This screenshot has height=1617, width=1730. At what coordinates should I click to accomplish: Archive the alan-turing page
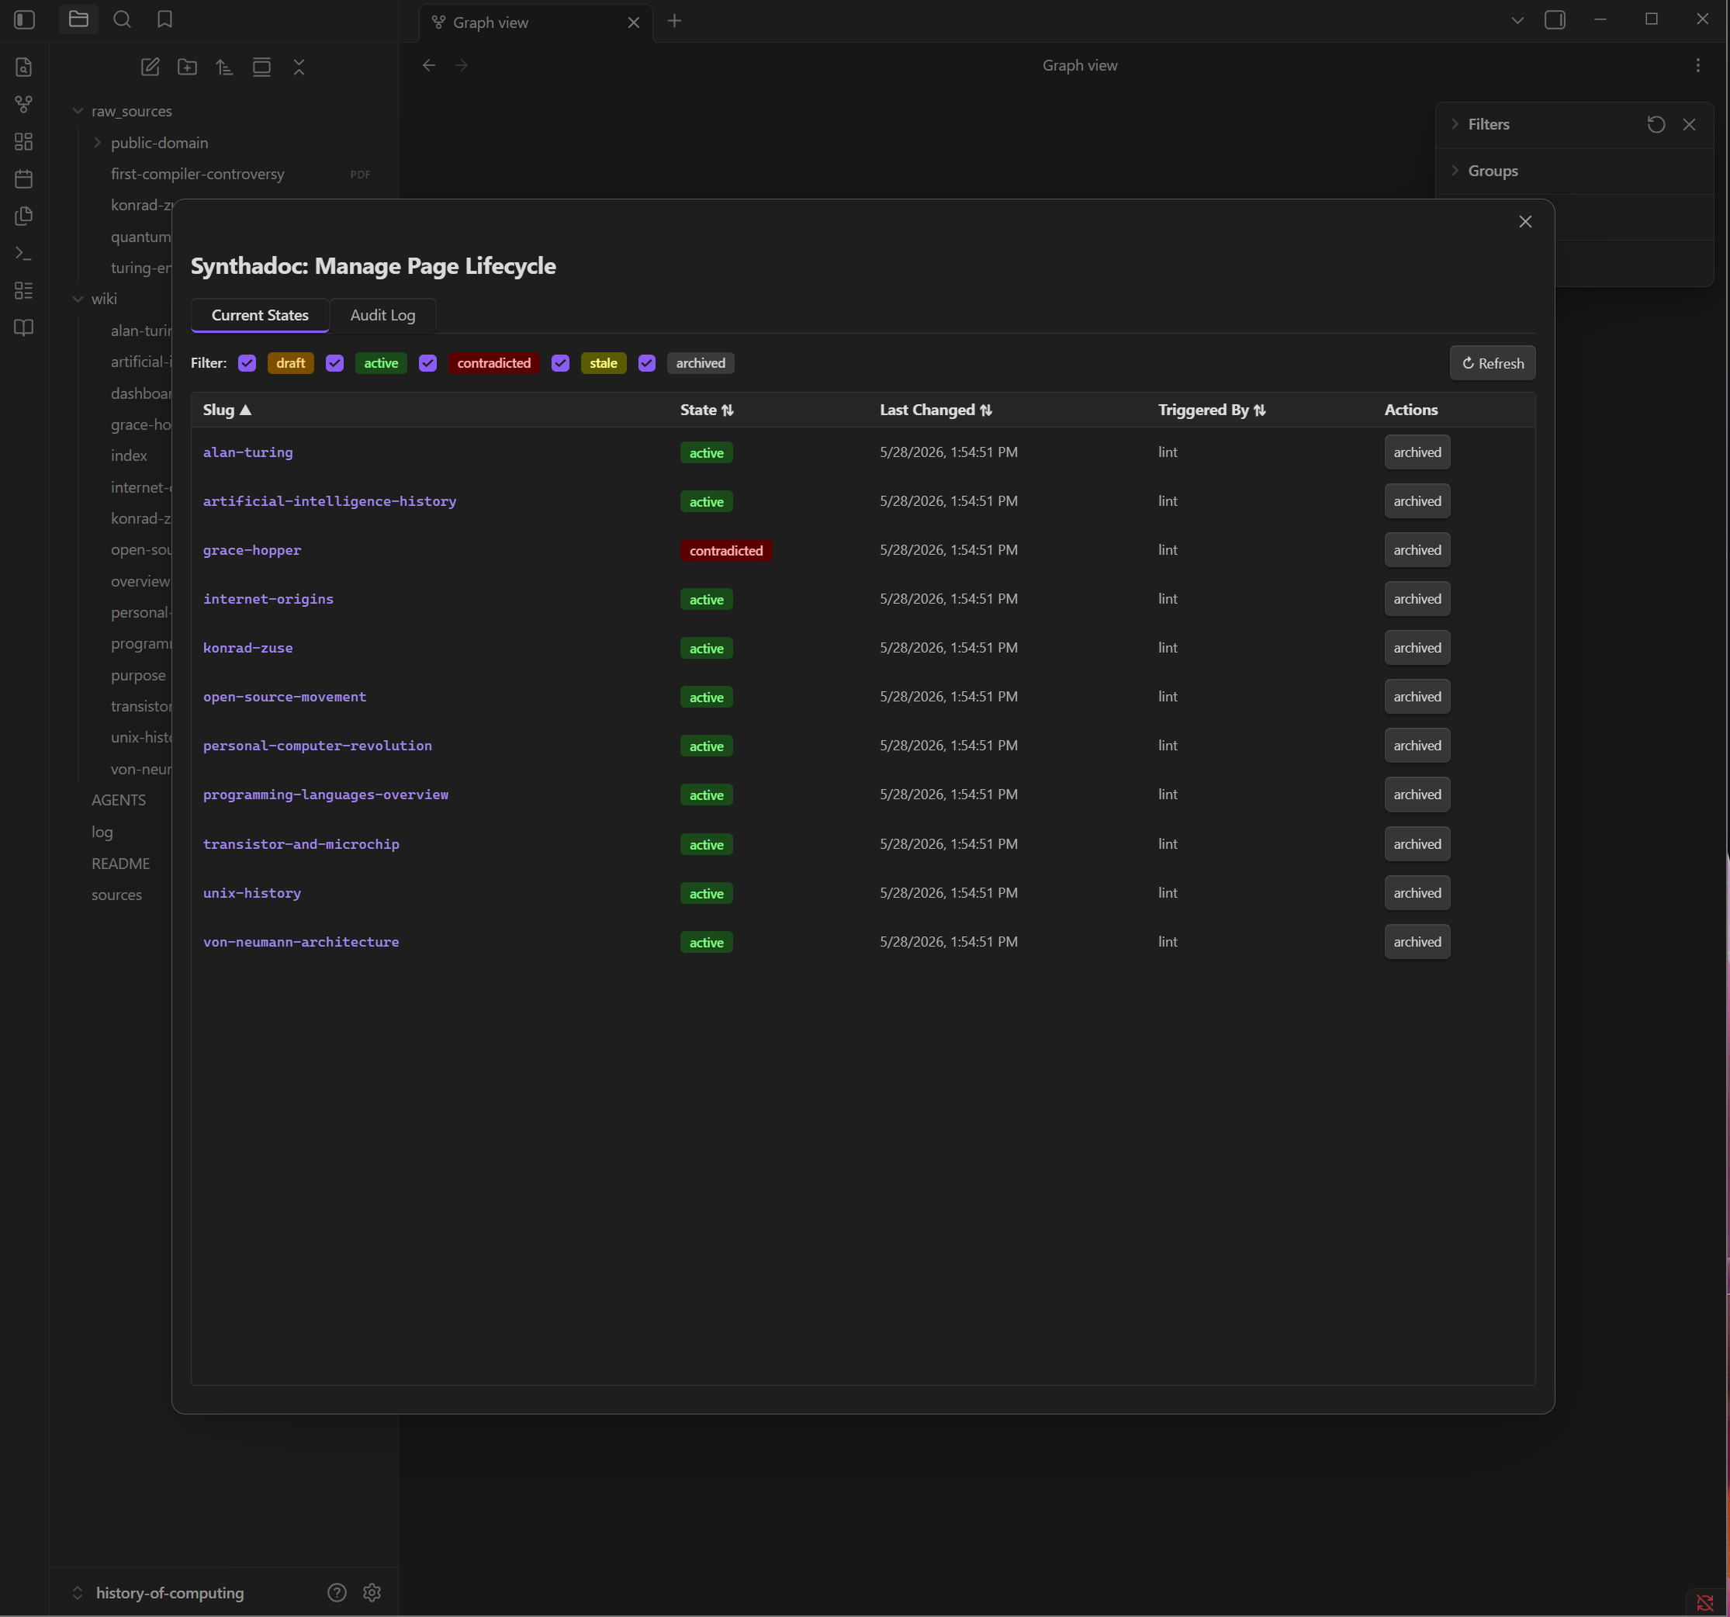click(x=1417, y=452)
